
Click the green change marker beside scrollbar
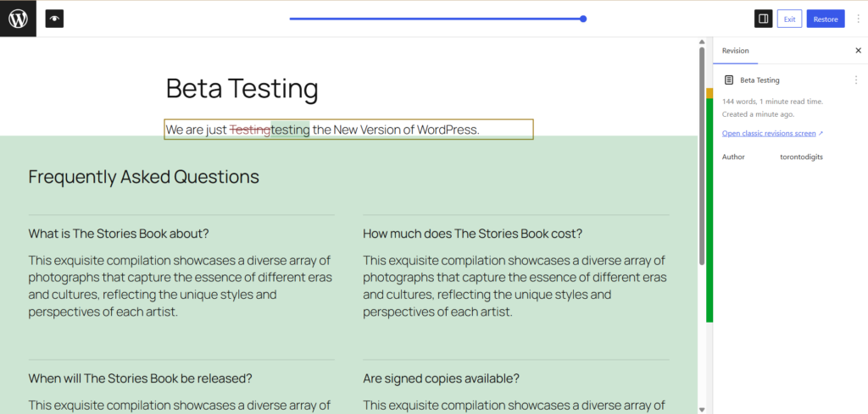click(709, 212)
